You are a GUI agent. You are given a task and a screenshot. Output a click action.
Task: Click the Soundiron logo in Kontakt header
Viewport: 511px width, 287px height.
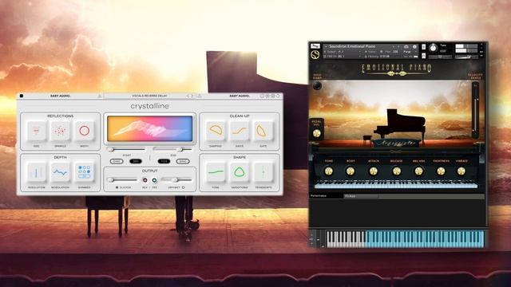(x=315, y=55)
